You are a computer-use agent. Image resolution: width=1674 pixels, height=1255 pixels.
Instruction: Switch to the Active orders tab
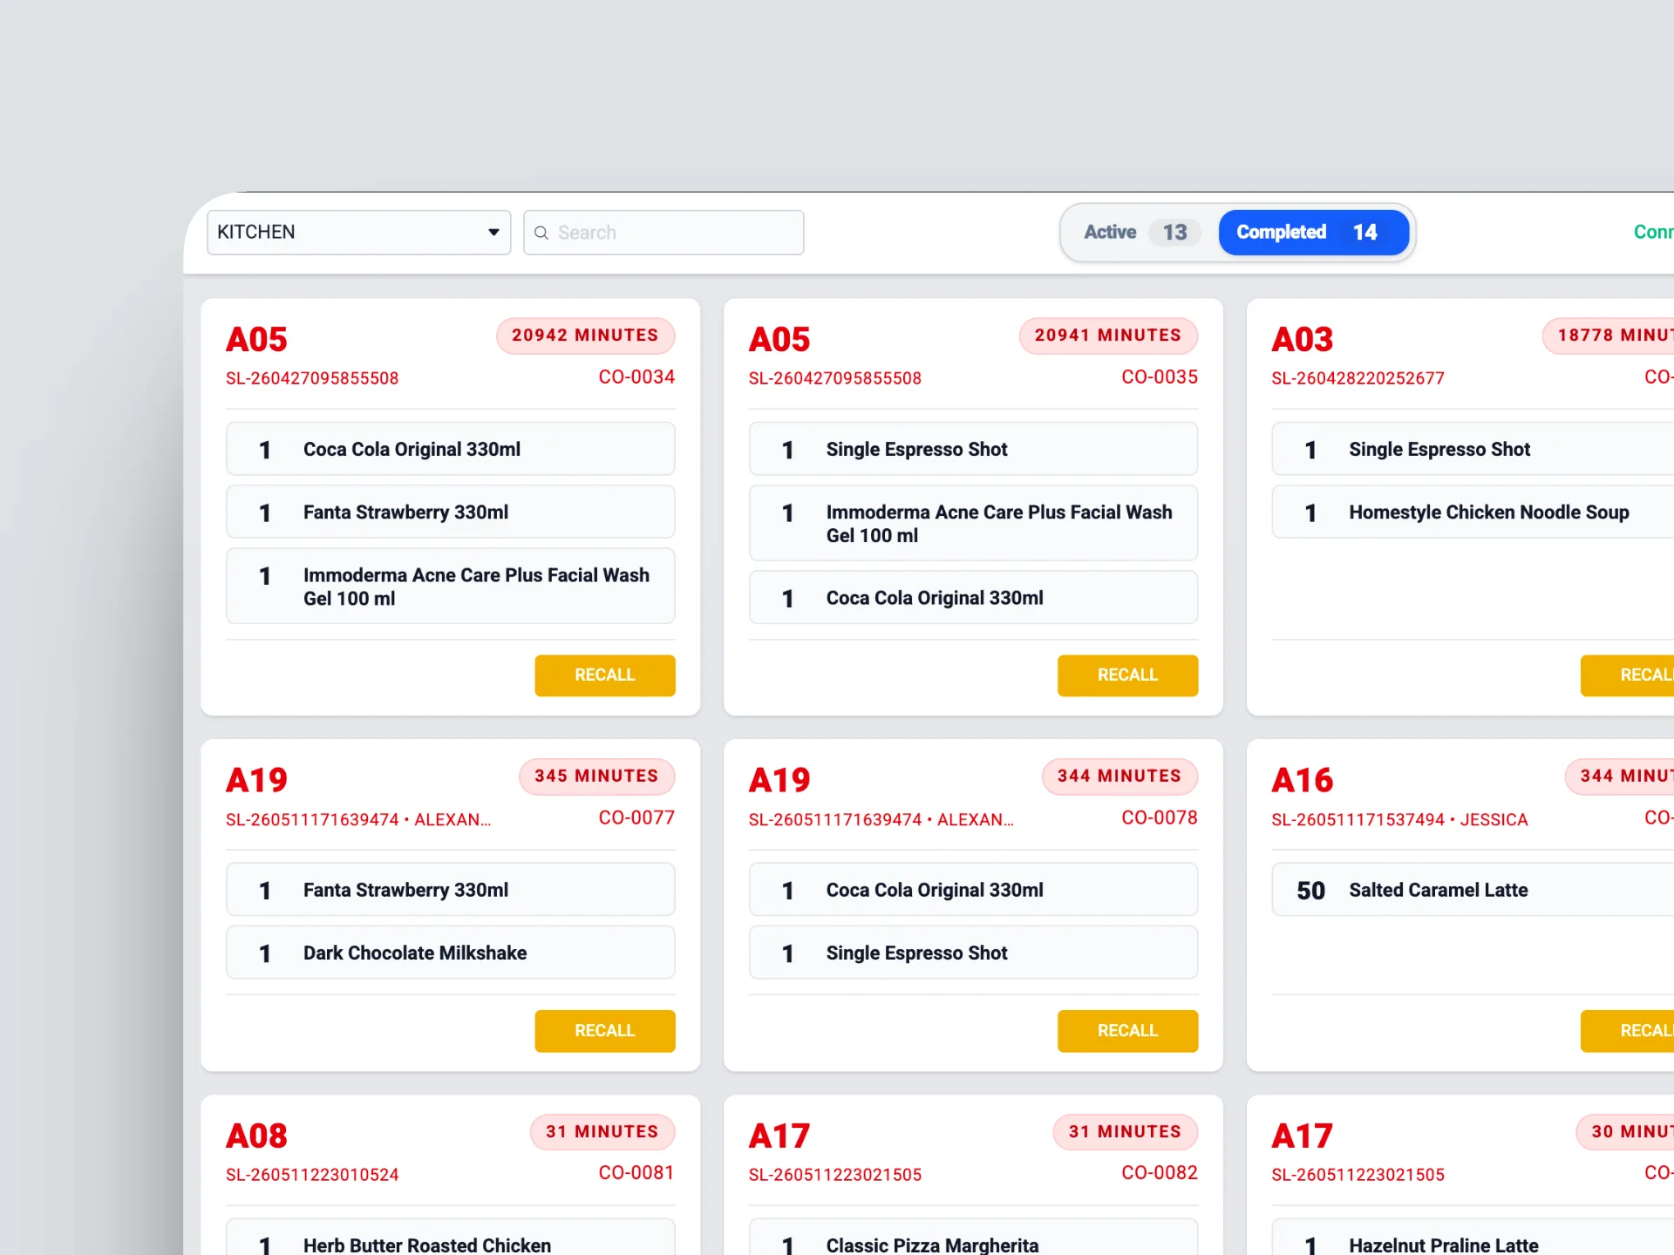(x=1141, y=232)
